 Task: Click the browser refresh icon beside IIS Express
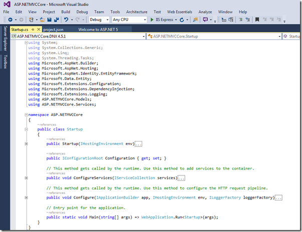(182, 19)
